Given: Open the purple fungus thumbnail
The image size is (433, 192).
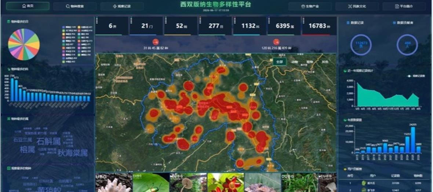Looking at the screenshot, I should click(263, 182).
